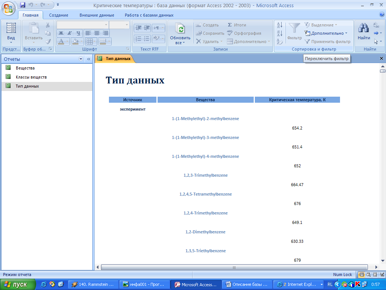Open the Выделение selection dropdown
Screen dimensions: 386x290
pyautogui.click(x=321, y=25)
